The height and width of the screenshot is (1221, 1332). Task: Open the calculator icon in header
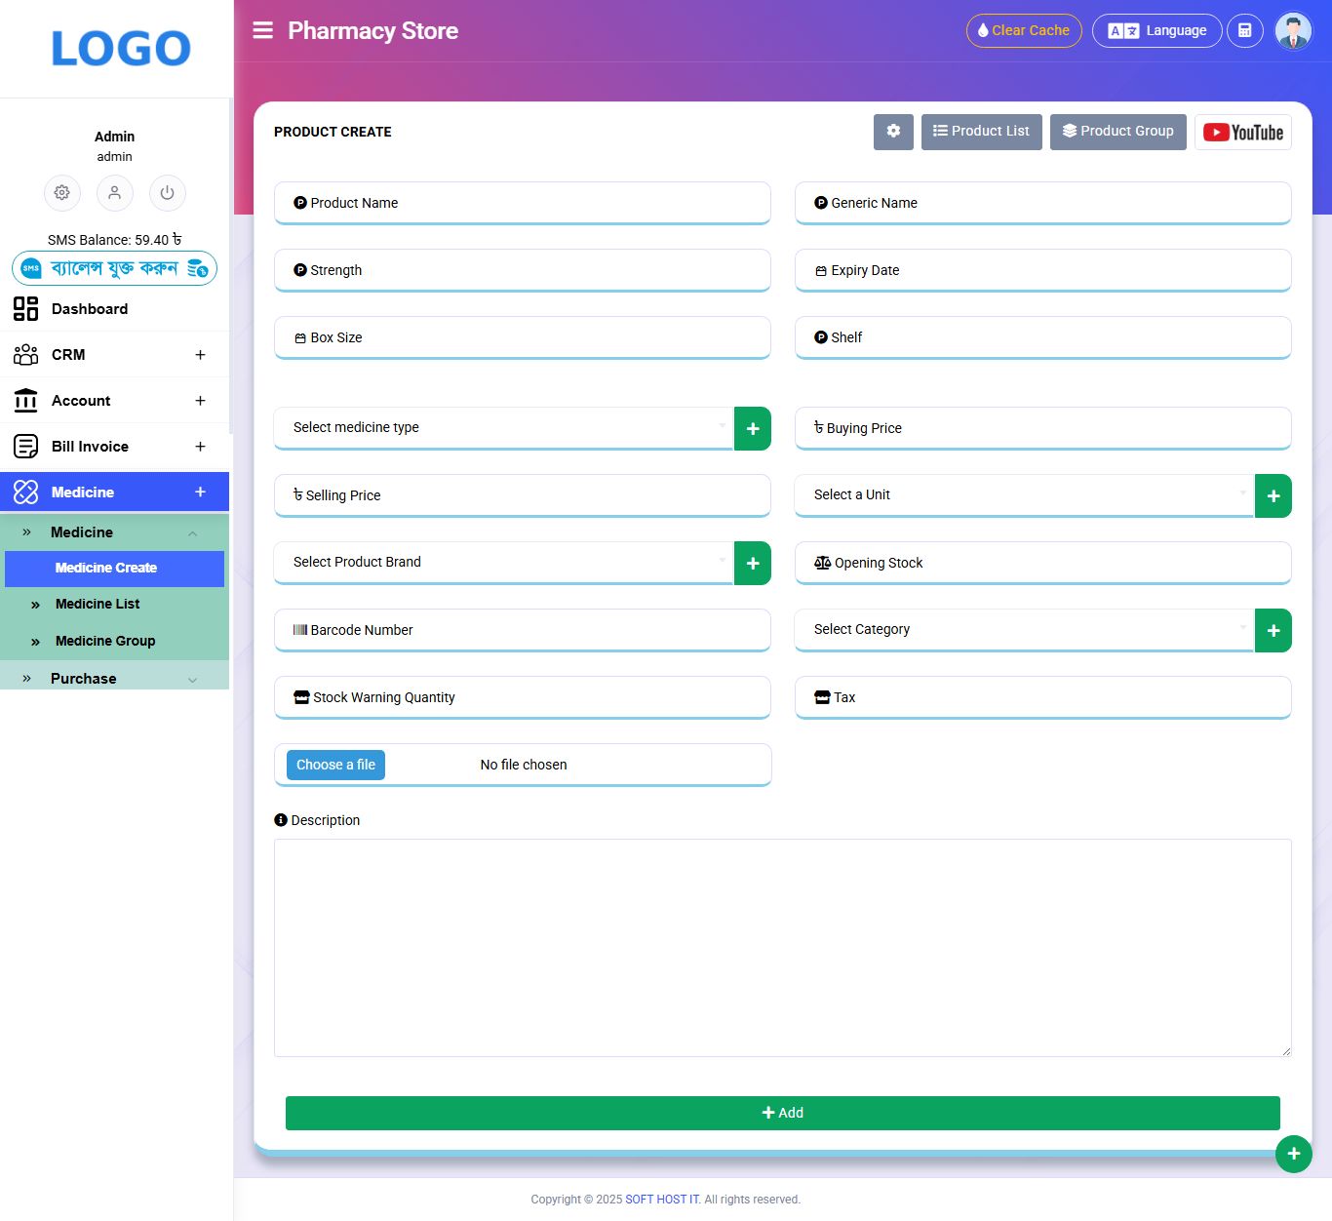1244,30
